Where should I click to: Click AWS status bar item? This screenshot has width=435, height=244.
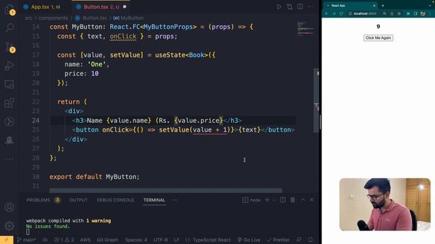85,240
